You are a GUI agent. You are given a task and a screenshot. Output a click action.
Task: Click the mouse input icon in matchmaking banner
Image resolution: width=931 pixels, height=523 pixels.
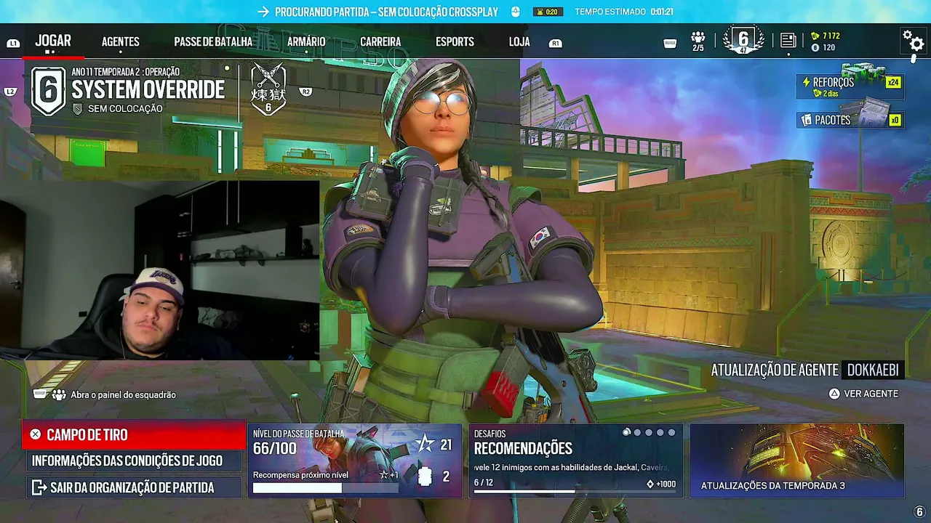pos(515,12)
